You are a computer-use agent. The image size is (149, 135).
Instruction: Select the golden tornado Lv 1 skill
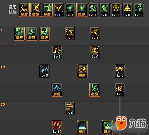click(95, 34)
